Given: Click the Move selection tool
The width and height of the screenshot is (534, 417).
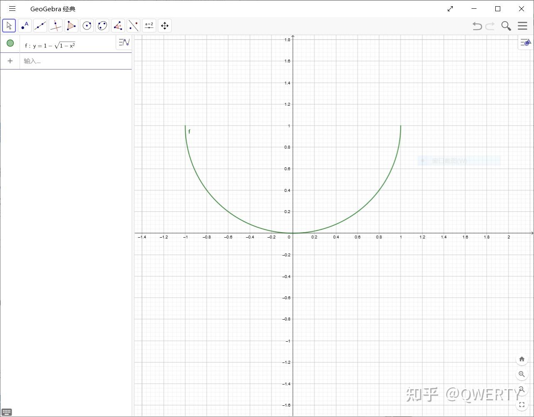Looking at the screenshot, I should 9,25.
